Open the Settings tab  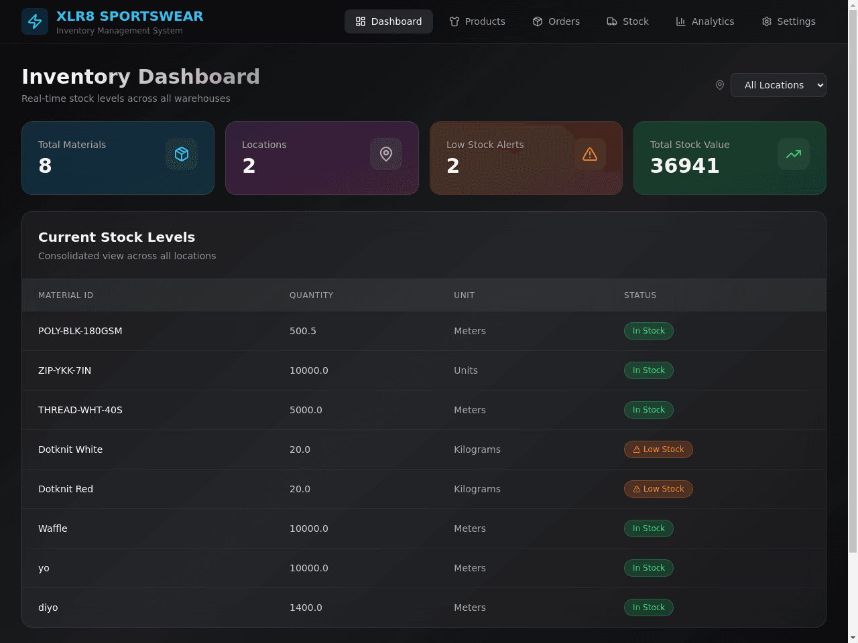tap(789, 21)
